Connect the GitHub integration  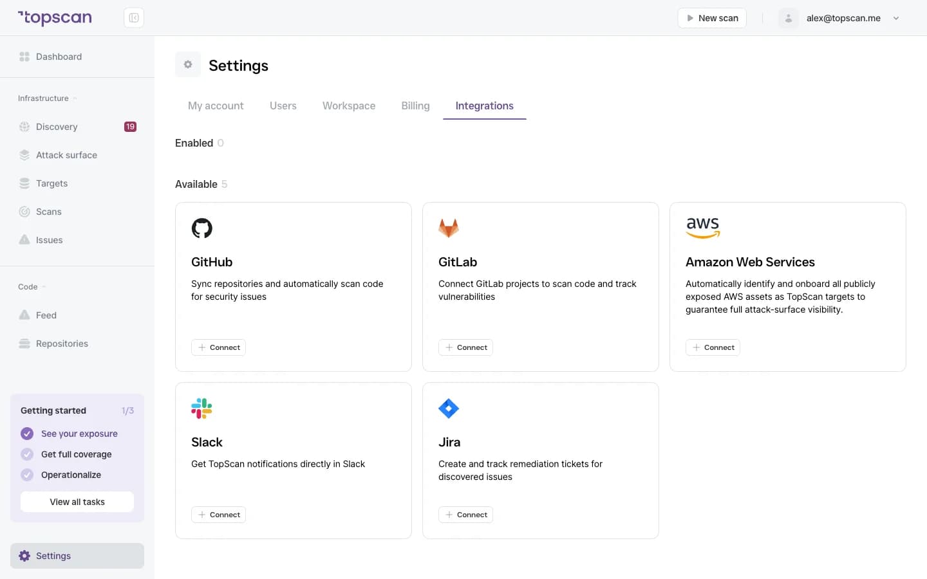219,347
